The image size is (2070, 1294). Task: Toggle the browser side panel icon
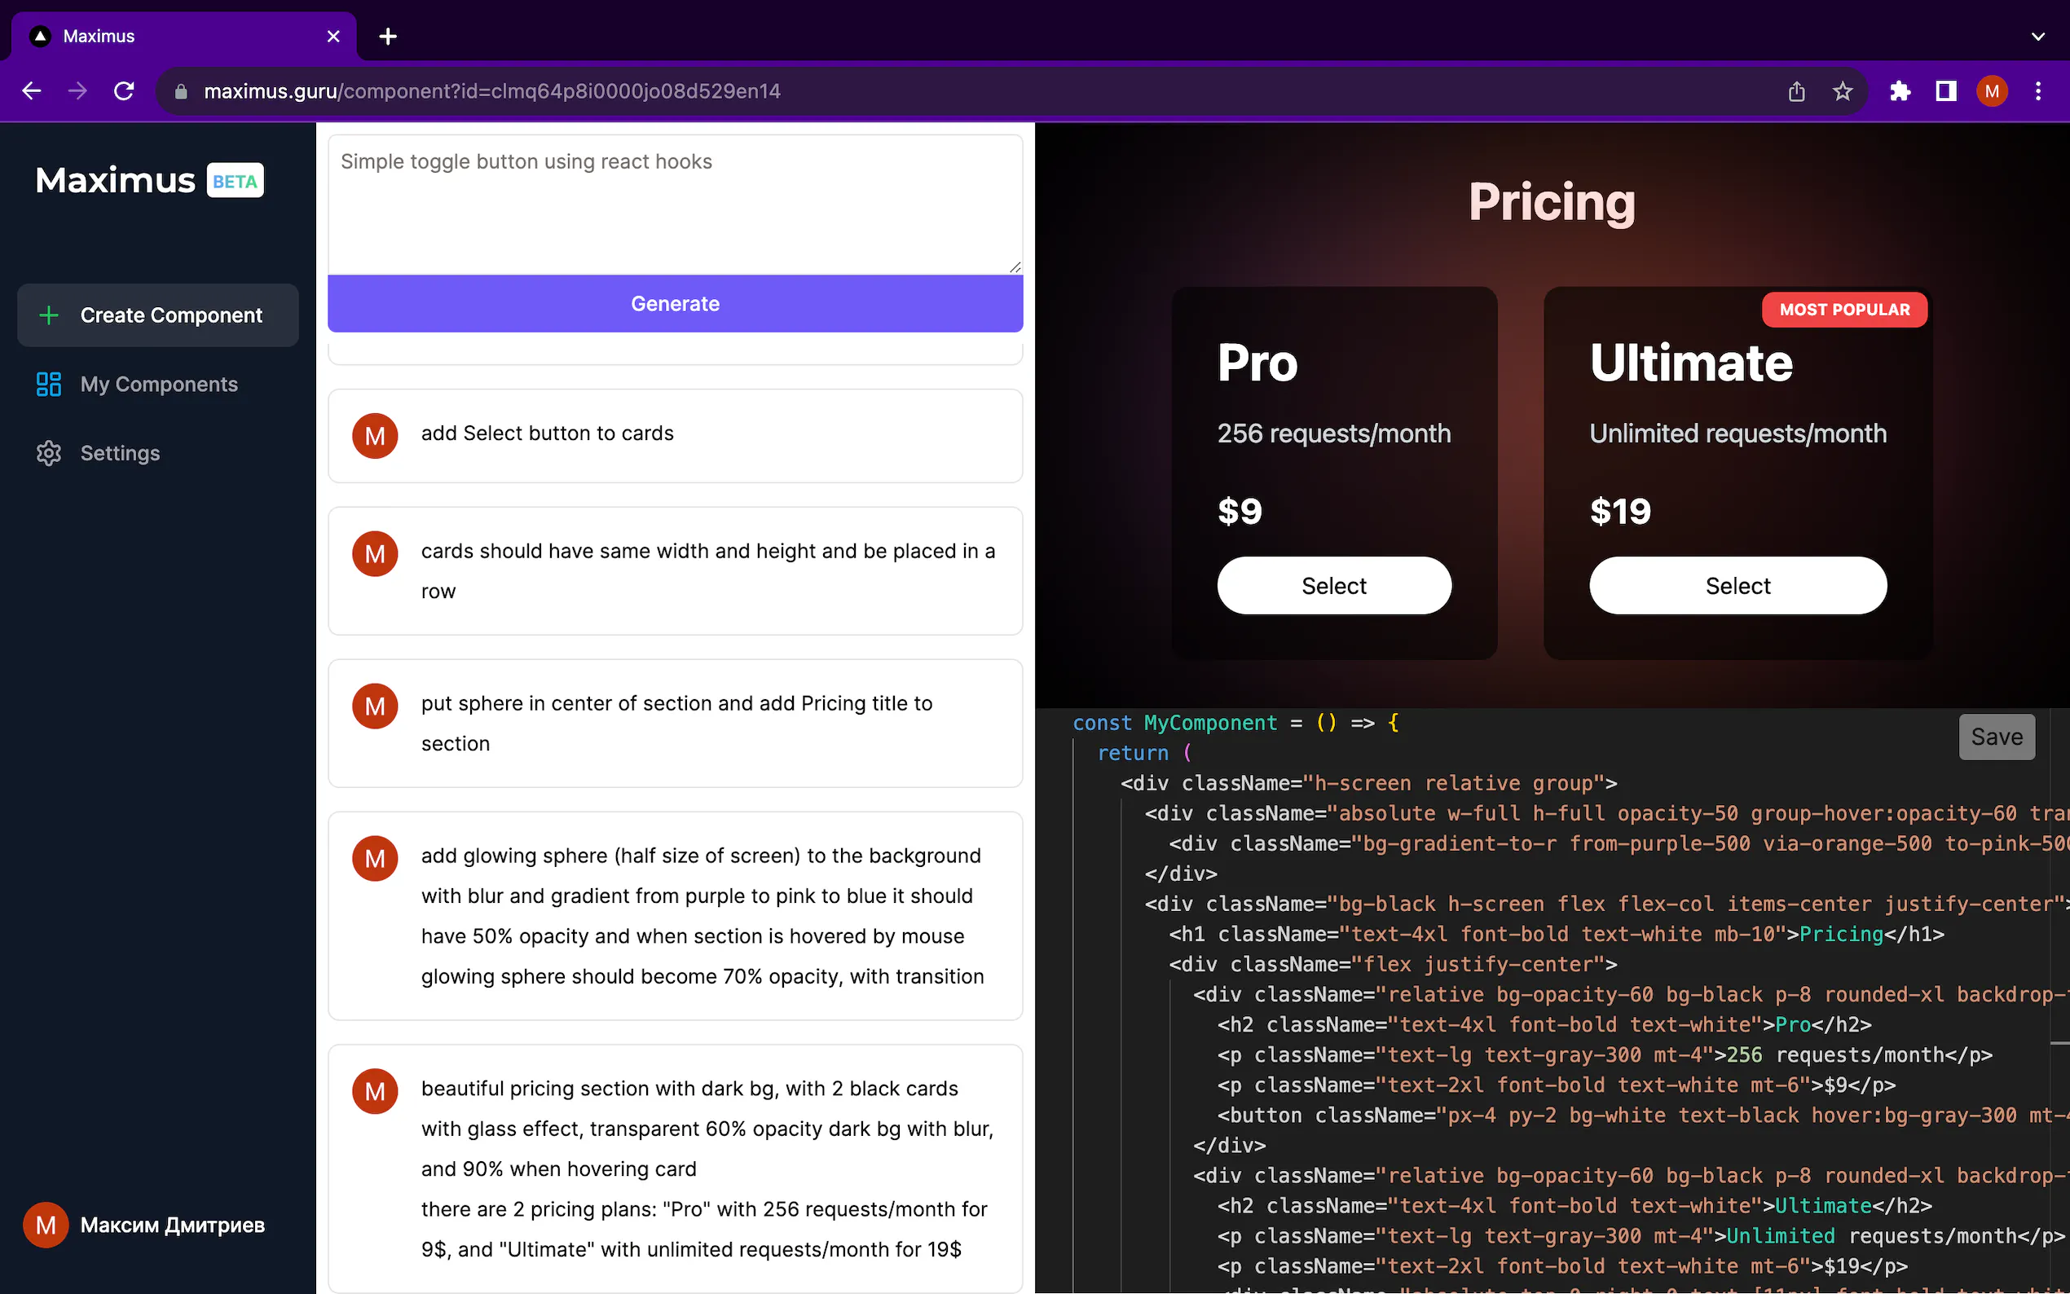click(x=1946, y=90)
